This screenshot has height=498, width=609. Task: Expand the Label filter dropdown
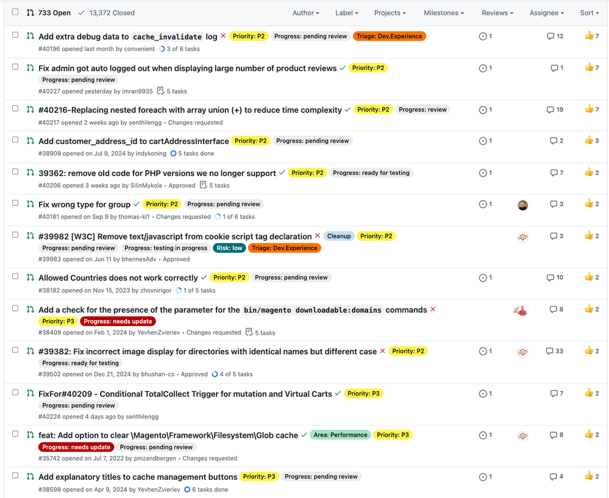coord(346,13)
